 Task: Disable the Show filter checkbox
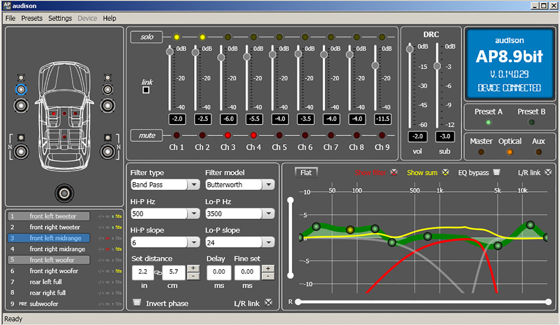[394, 172]
